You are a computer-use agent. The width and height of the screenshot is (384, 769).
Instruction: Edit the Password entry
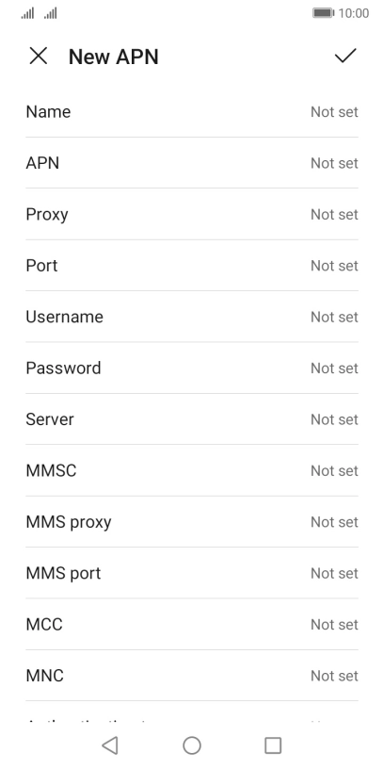[192, 368]
